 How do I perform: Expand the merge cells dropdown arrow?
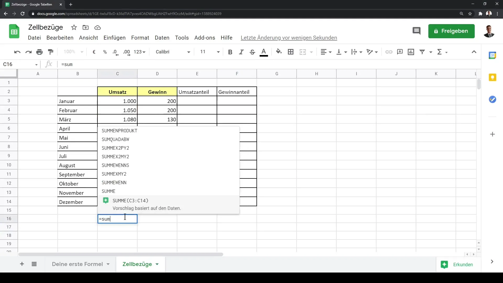pos(311,52)
